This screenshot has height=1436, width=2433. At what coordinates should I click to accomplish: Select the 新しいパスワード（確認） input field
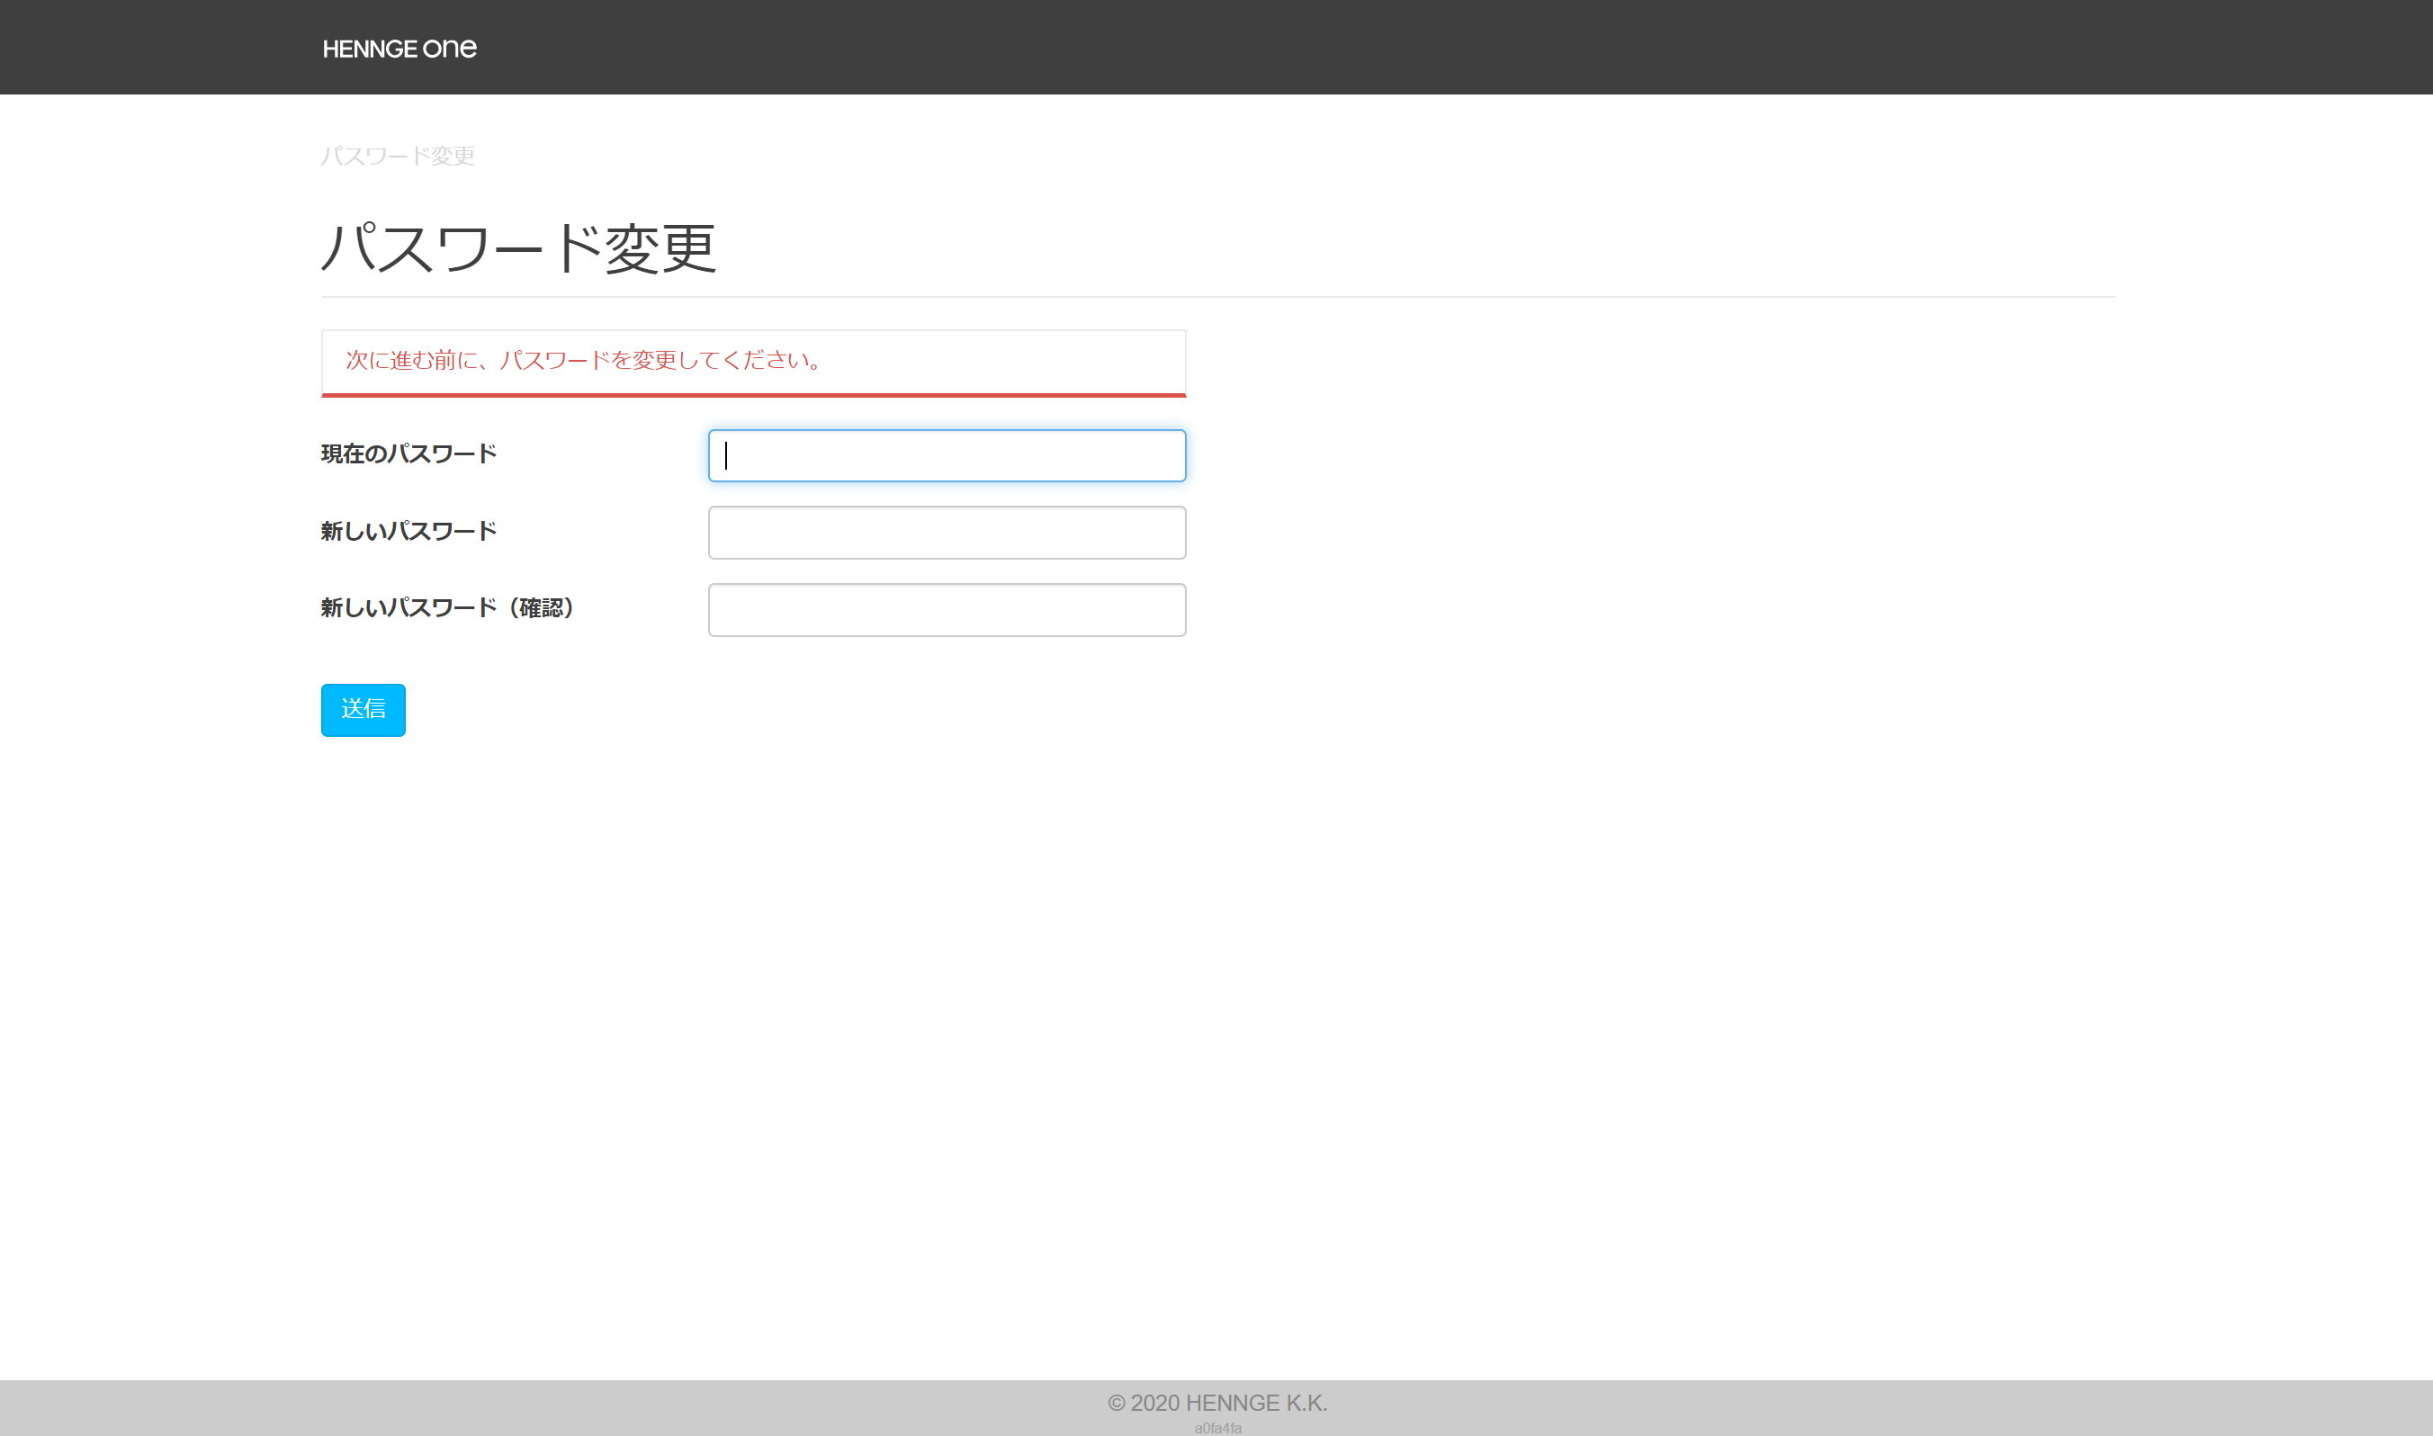(x=947, y=611)
